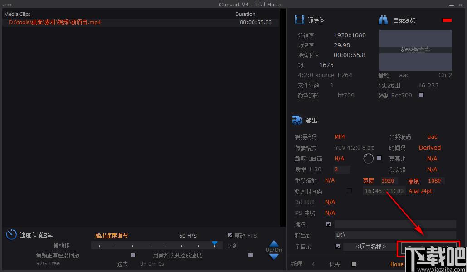Click the 时延 label
The image size is (467, 272).
(x=233, y=246)
